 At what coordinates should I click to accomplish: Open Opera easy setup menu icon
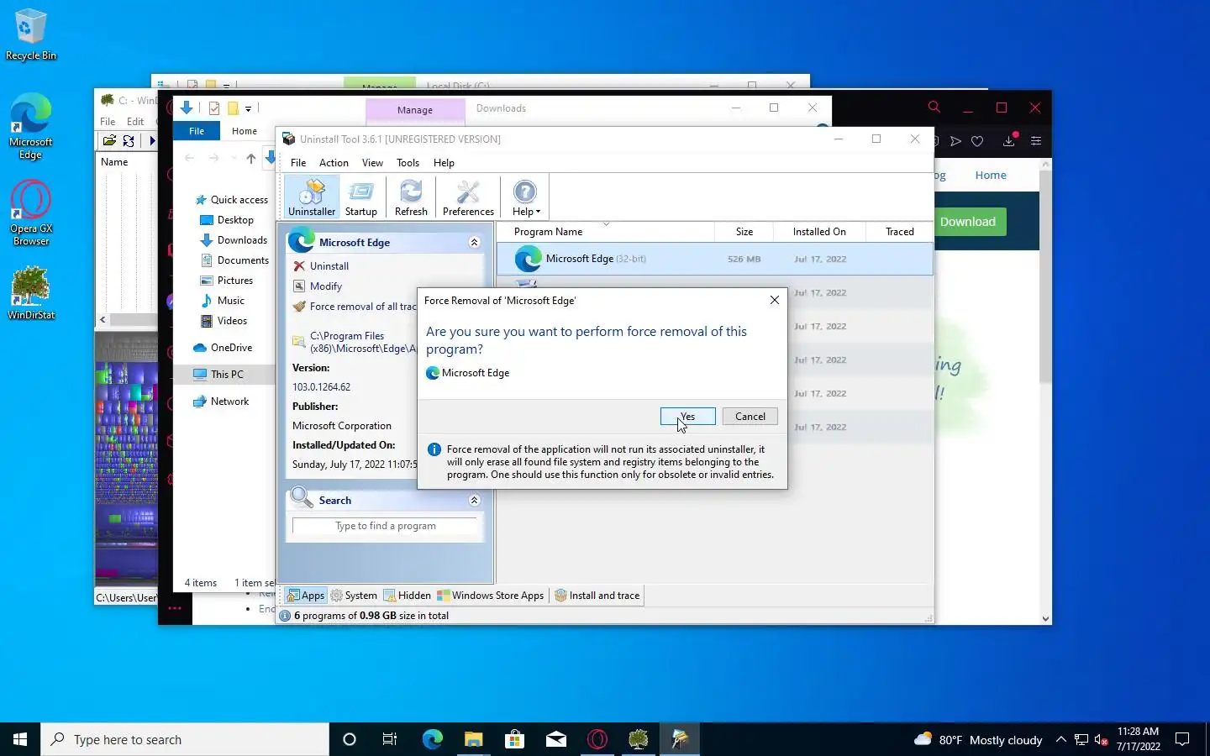(x=1036, y=141)
